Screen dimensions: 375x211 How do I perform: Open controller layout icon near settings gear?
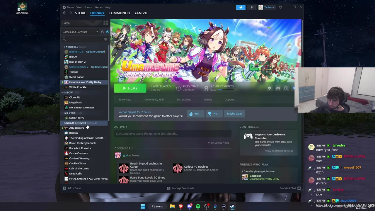point(278,88)
